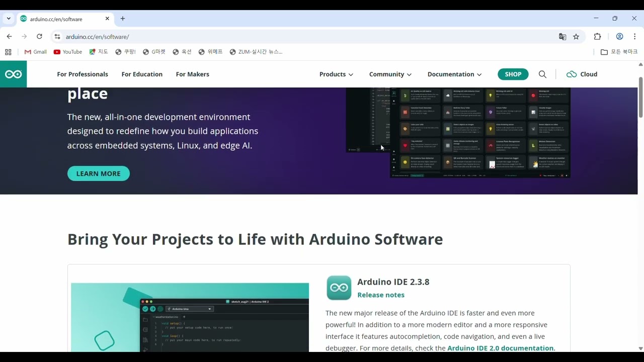Click the Arduino IDE screenshot thumbnail

(190, 317)
